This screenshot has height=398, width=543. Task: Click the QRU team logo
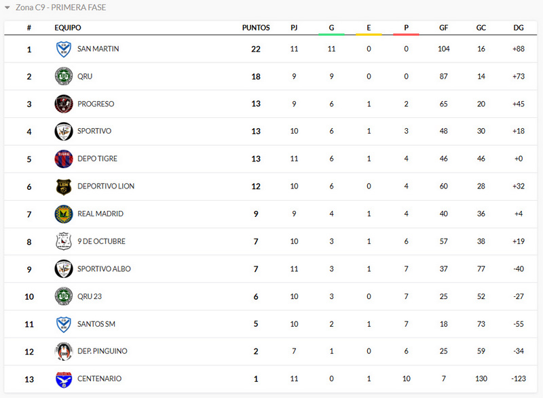(x=63, y=77)
